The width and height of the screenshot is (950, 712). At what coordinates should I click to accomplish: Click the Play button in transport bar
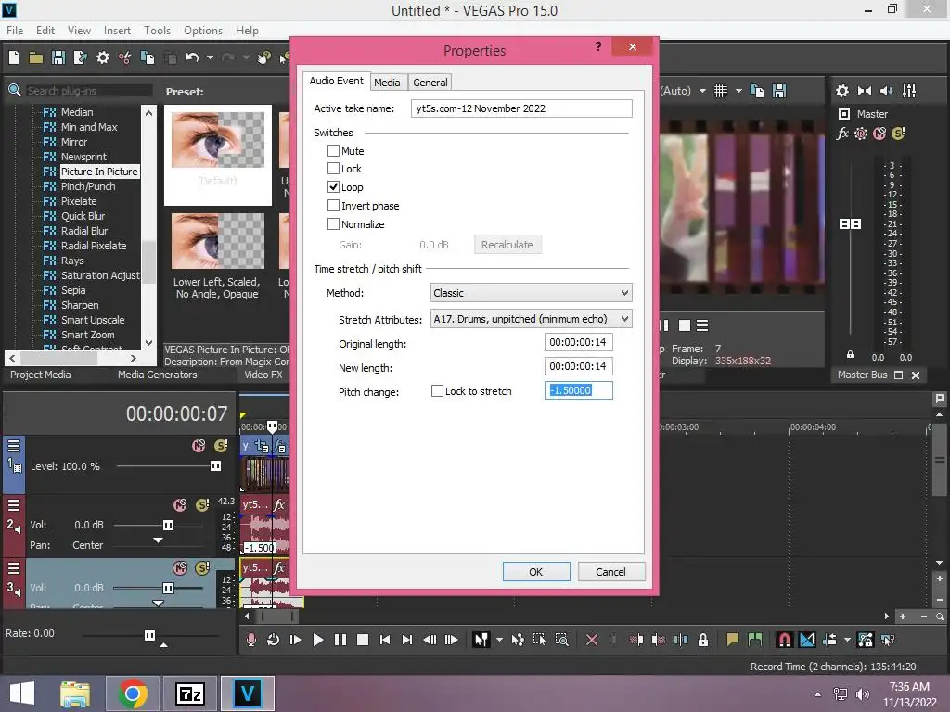point(317,640)
